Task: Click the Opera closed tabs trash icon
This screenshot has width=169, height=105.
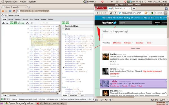Action: point(166,9)
